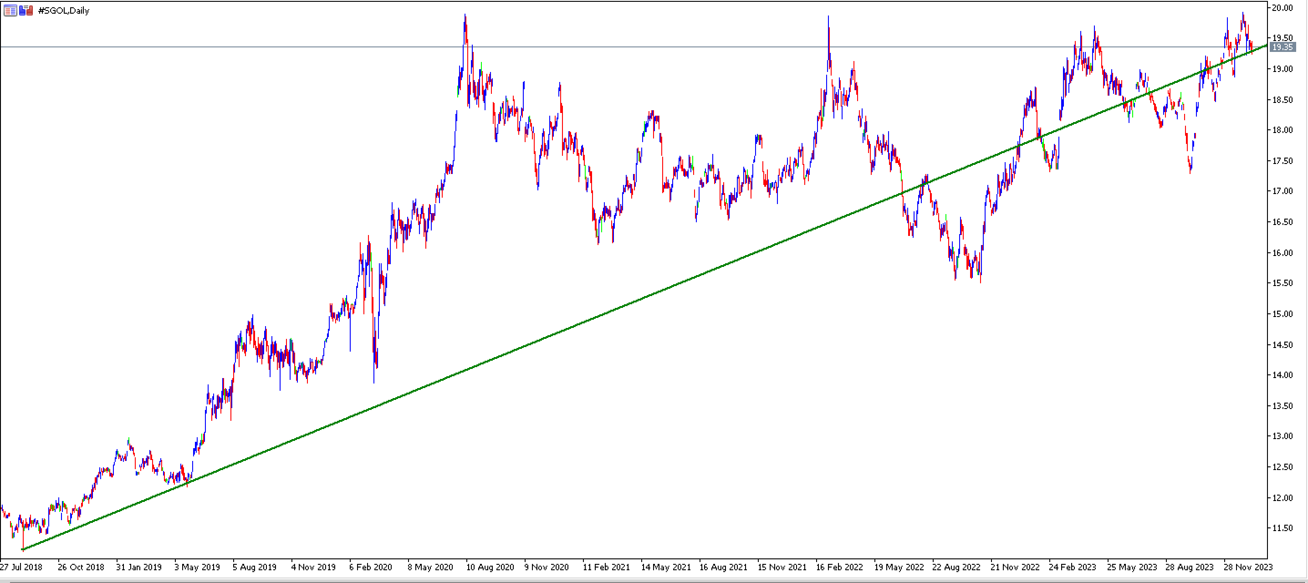This screenshot has height=583, width=1308.
Task: Click the trendline starting anchor near July 2018
Action: [x=22, y=550]
